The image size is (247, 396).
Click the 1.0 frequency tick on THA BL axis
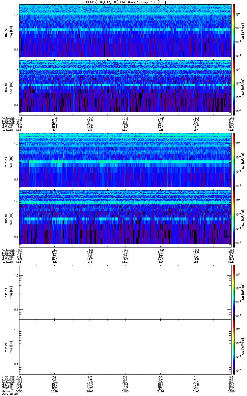(x=16, y=15)
